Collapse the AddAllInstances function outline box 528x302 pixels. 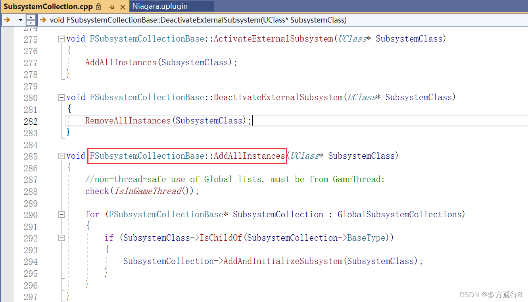pyautogui.click(x=61, y=156)
